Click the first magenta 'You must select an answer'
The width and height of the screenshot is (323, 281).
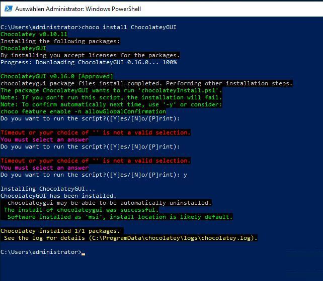pos(44,139)
